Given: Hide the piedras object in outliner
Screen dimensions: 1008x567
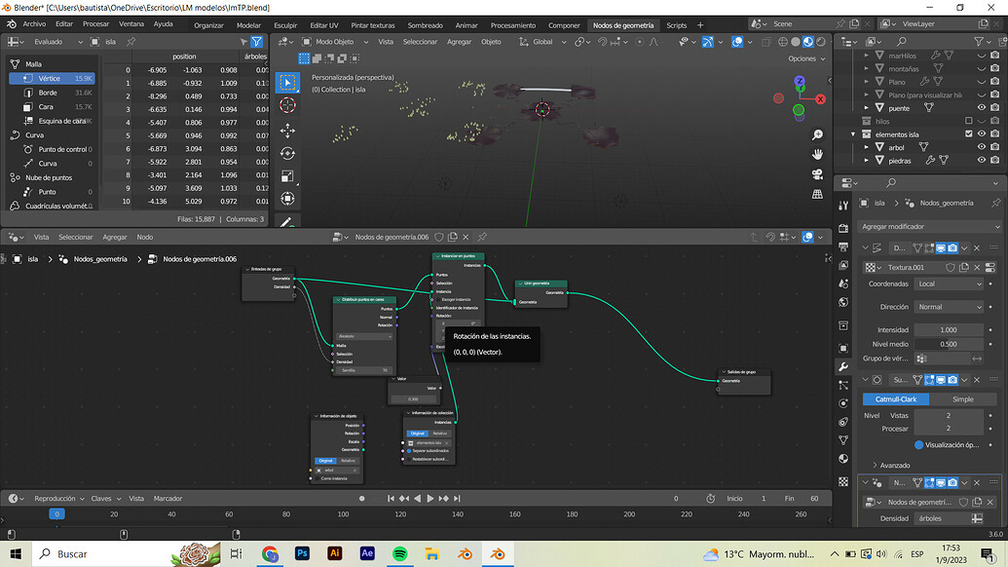Looking at the screenshot, I should [982, 160].
